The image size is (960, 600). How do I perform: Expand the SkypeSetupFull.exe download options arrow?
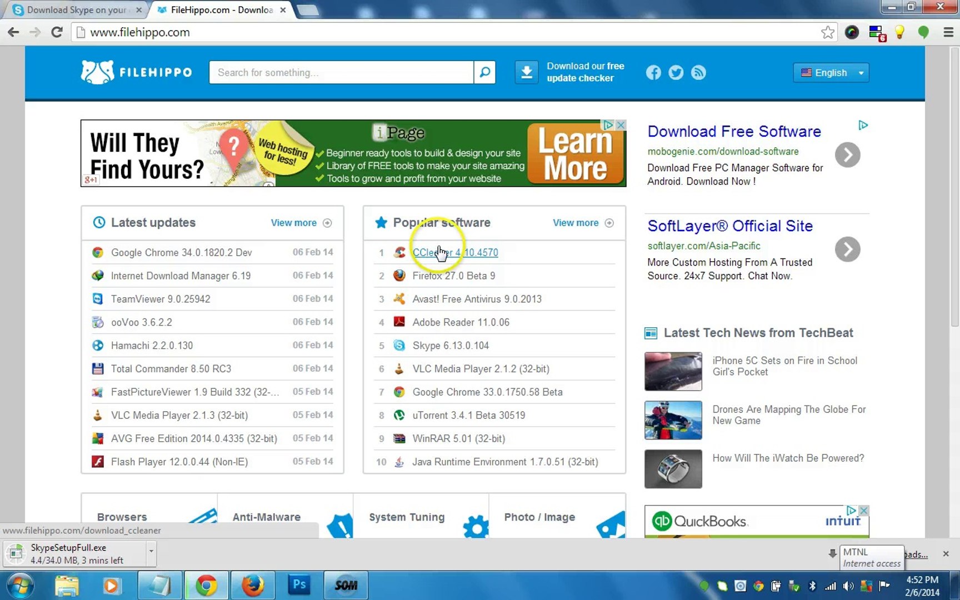tap(151, 551)
